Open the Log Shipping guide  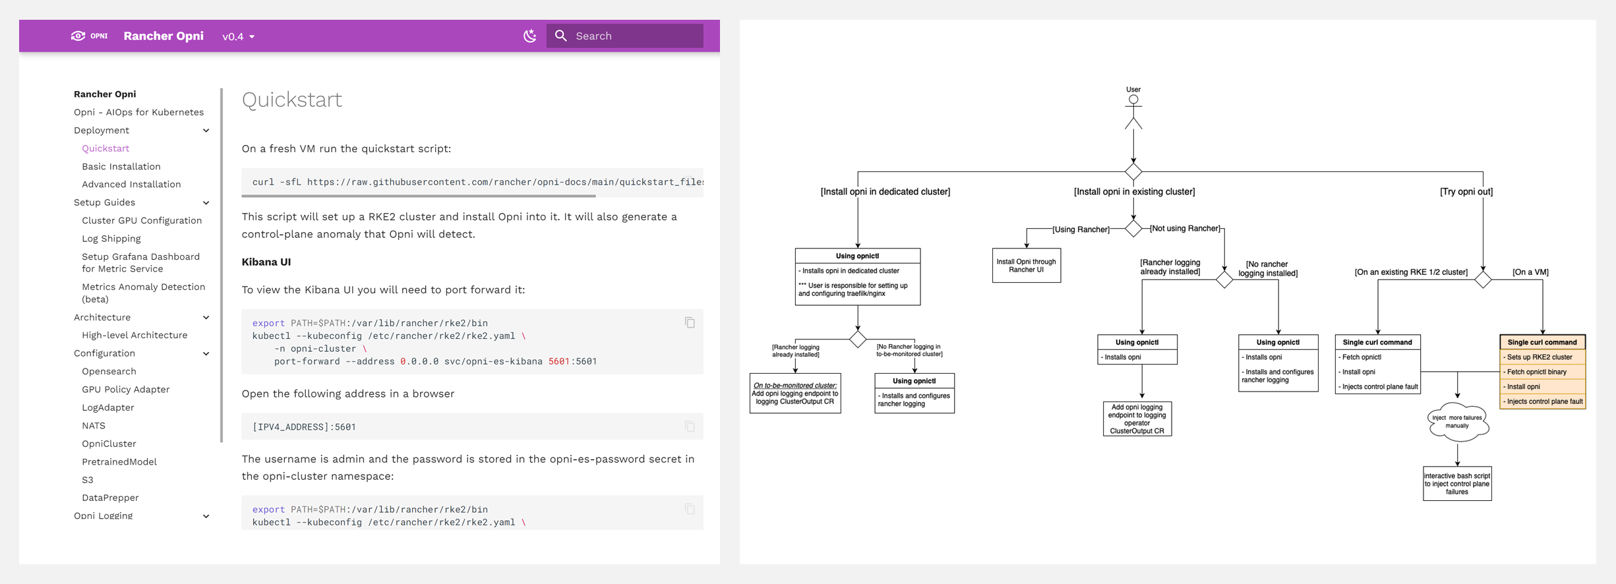pos(111,239)
